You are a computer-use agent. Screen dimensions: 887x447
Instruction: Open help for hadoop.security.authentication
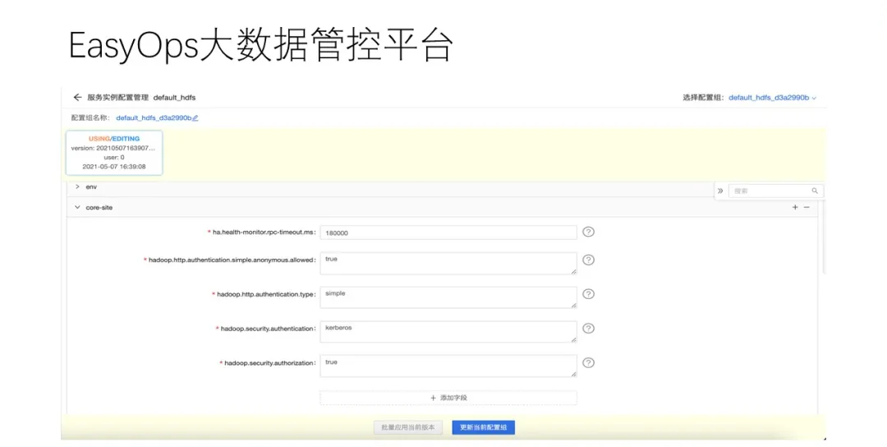(x=588, y=328)
